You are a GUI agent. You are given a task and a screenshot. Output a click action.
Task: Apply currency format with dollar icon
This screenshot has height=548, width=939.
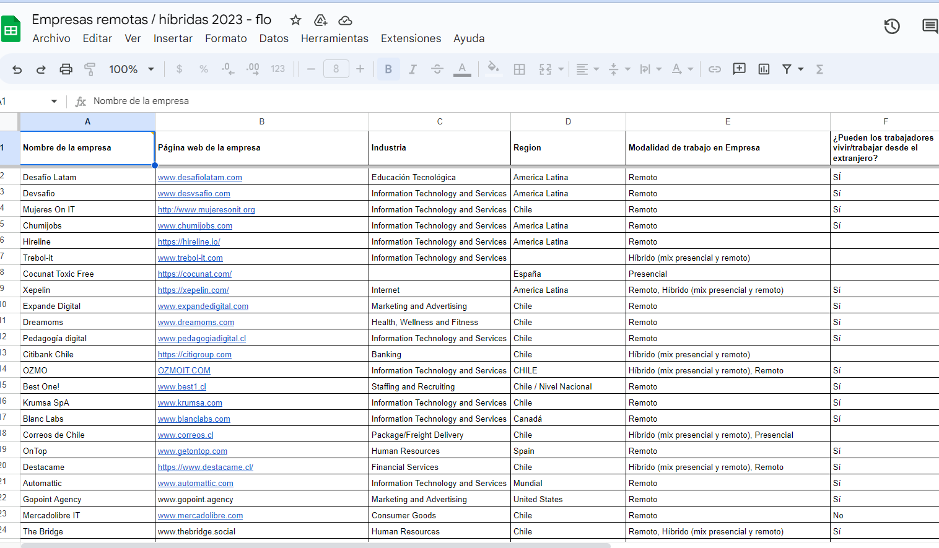click(179, 69)
